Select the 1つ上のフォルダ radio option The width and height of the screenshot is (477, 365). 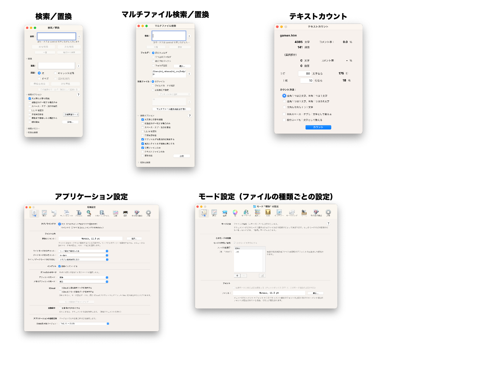(153, 57)
